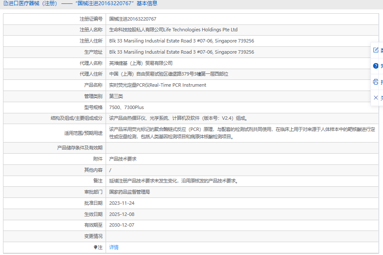Viewport: 383px width, 255px height.
Task: Click the 生产地址 label
Action: click(93, 52)
